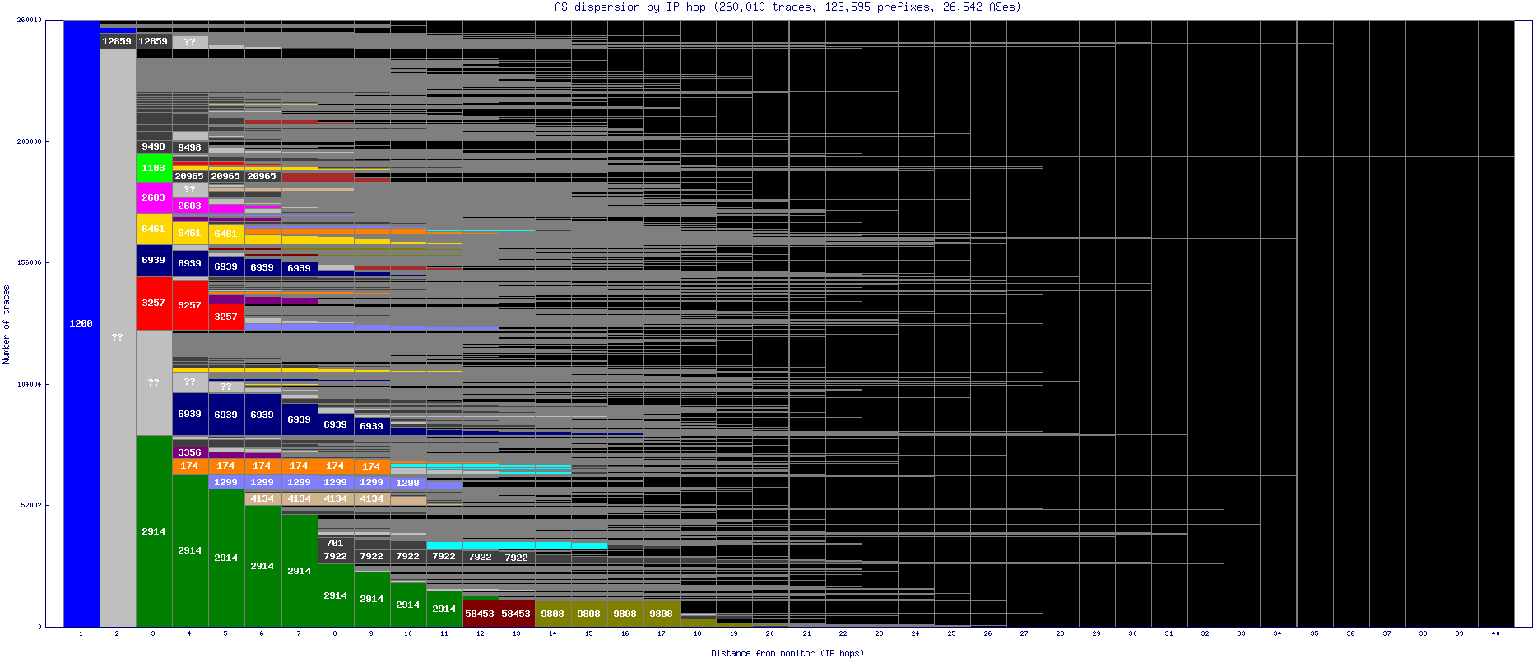1533x658 pixels.
Task: Click the purple AS 3356 block
Action: (190, 452)
